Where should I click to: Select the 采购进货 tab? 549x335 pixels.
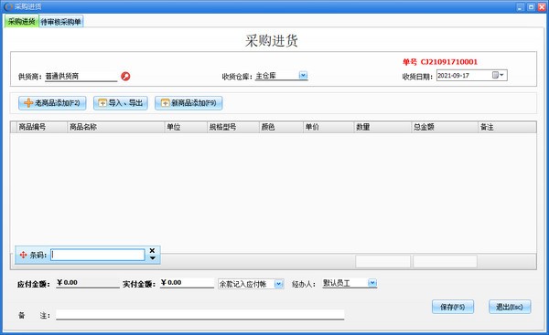22,21
